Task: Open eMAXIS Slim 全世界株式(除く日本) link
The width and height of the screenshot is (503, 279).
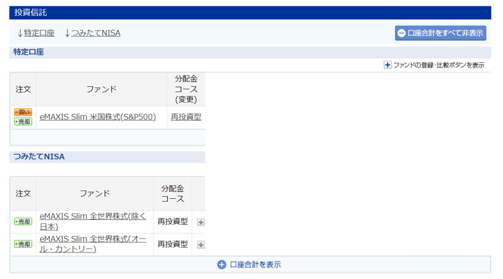Action: click(93, 222)
